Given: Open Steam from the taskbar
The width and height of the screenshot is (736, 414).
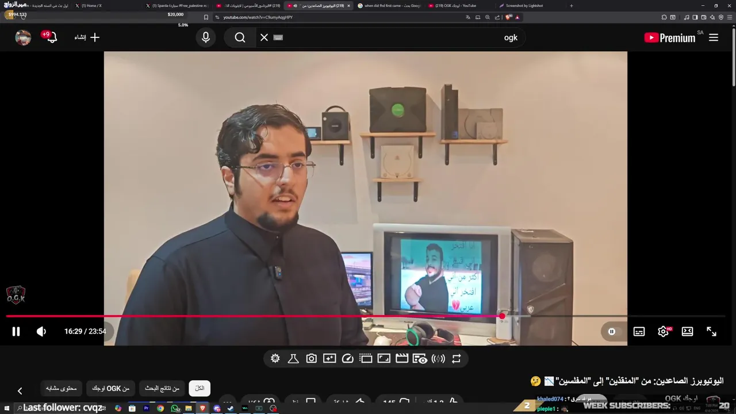Looking at the screenshot, I should [231, 408].
